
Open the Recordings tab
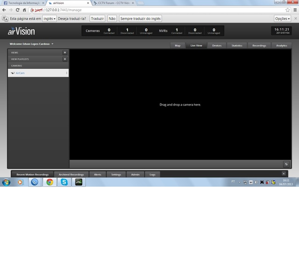(x=259, y=46)
